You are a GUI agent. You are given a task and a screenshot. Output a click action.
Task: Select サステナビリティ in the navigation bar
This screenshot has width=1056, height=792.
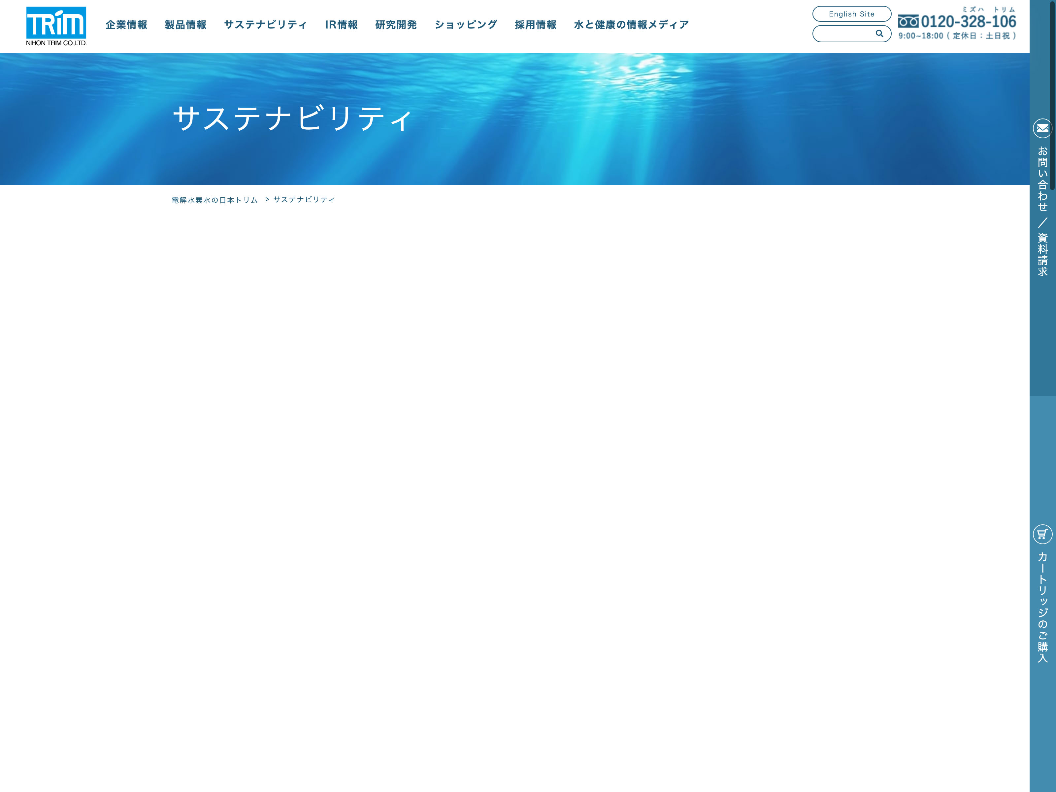[265, 25]
